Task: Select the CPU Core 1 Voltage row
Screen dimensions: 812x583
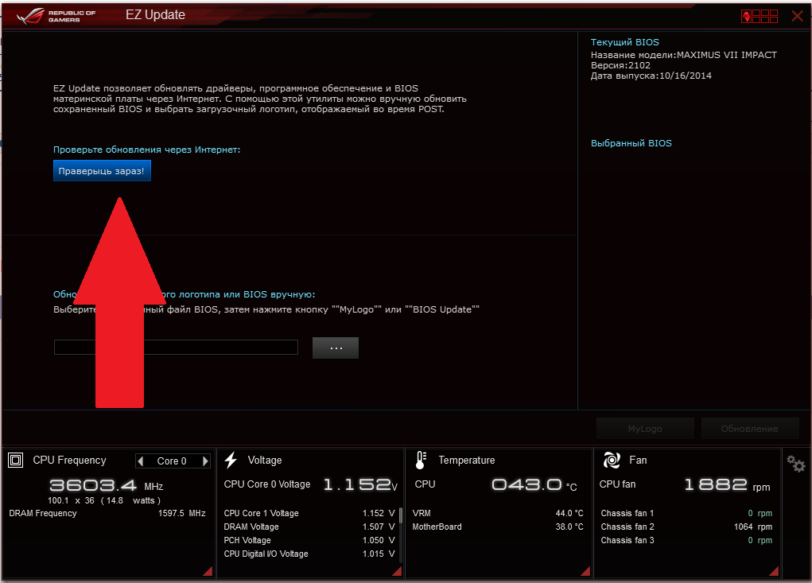Action: (x=309, y=513)
